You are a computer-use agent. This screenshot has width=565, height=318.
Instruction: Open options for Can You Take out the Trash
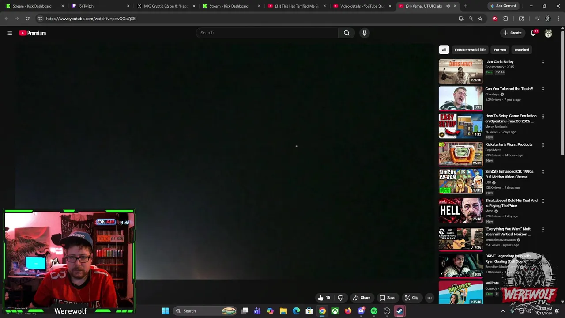tap(543, 90)
